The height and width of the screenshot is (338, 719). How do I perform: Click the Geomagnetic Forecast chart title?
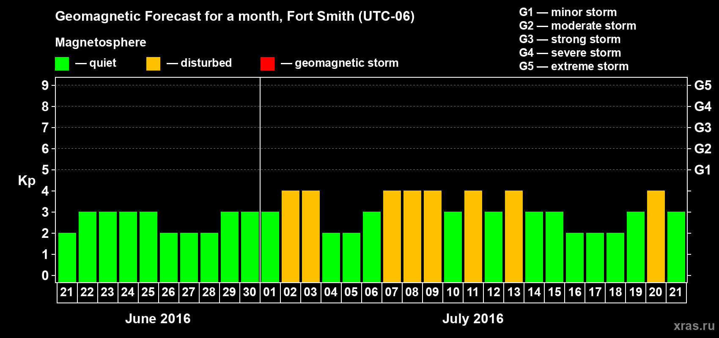click(235, 16)
